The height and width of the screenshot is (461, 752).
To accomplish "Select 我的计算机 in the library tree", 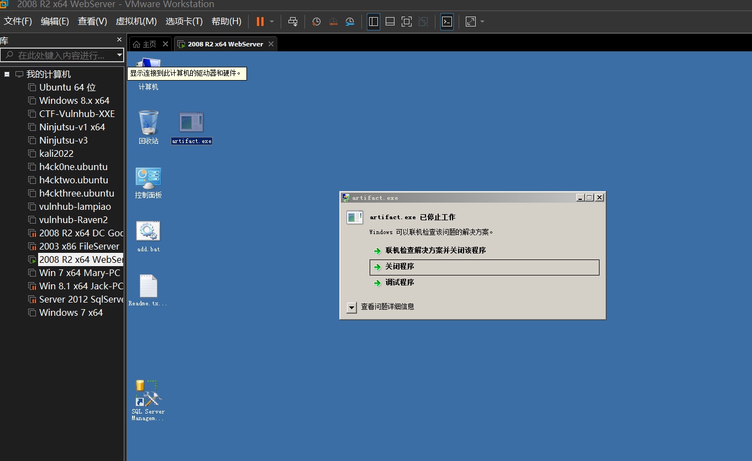I will point(49,74).
